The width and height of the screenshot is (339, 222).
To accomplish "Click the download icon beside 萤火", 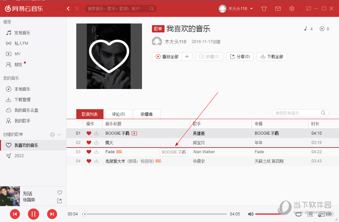I will coord(96,142).
